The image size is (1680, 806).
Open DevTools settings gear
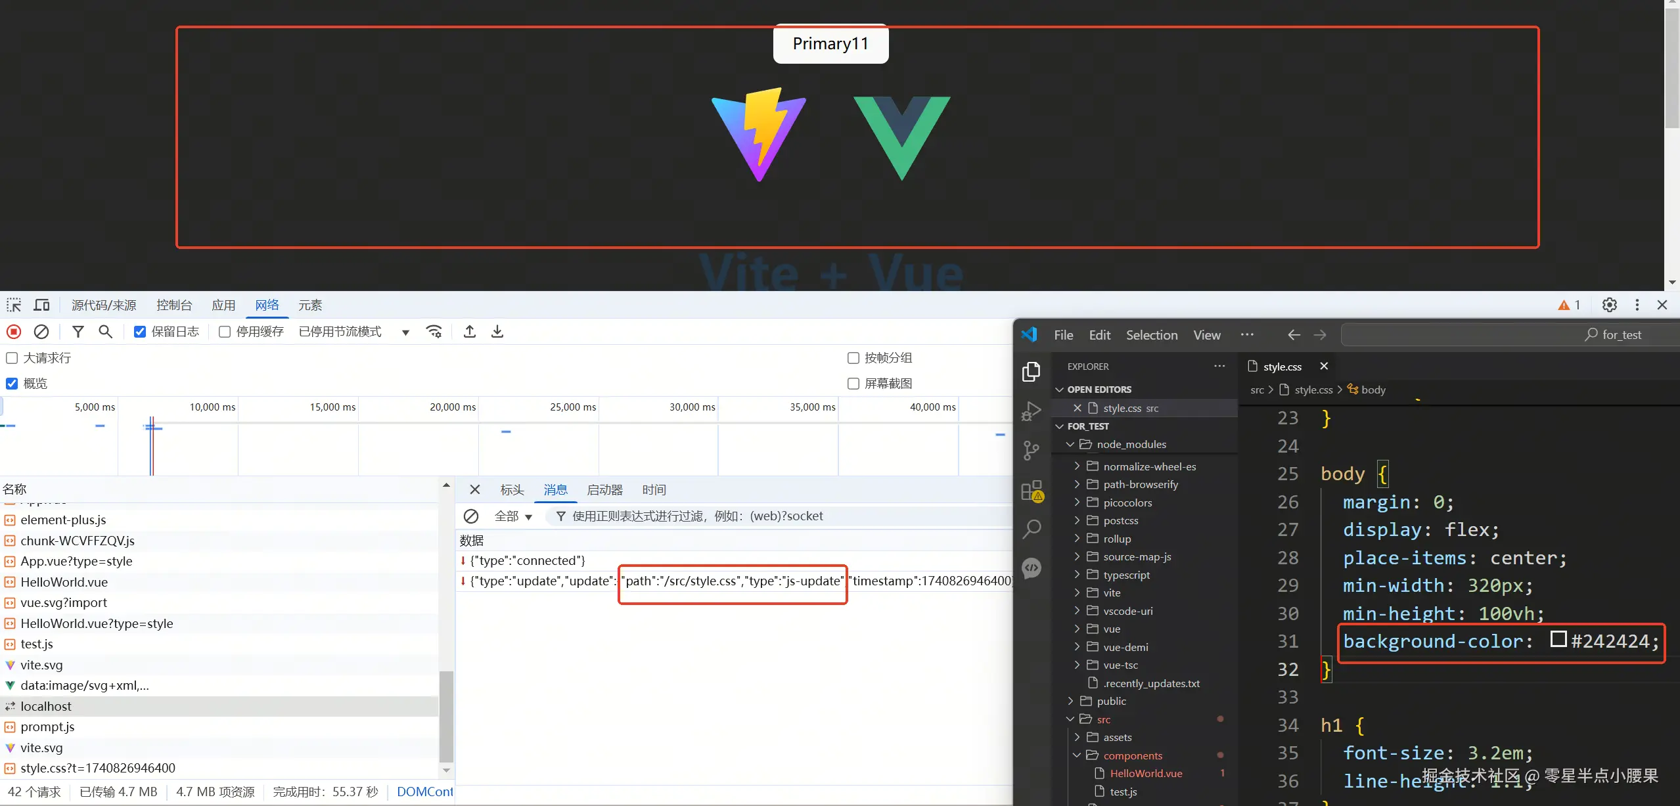coord(1609,305)
